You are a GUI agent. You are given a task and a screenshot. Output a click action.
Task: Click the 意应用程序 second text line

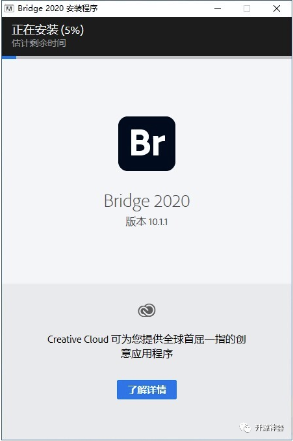pos(147,353)
